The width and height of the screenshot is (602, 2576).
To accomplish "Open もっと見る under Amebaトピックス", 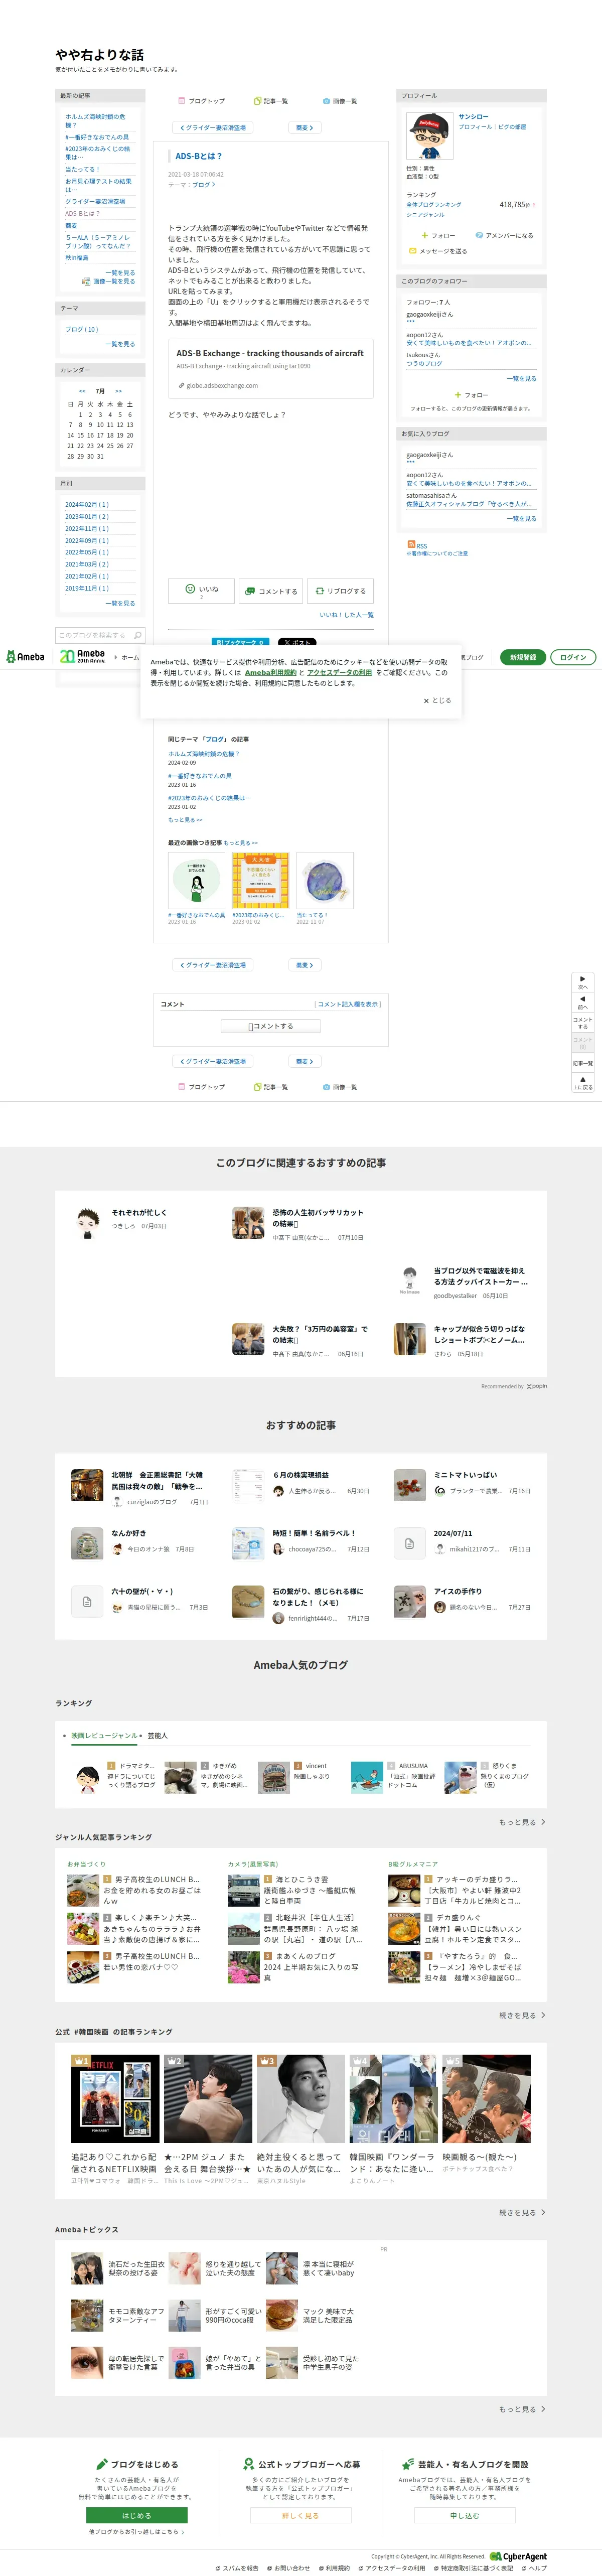I will click(x=522, y=2409).
